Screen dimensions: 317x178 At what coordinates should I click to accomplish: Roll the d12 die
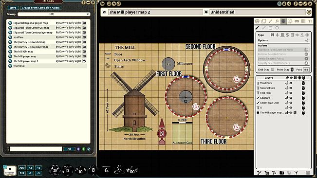pyautogui.click(x=68, y=170)
